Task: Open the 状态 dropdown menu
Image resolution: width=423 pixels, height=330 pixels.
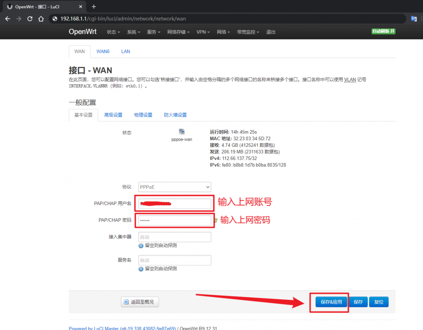Action: pyautogui.click(x=113, y=32)
